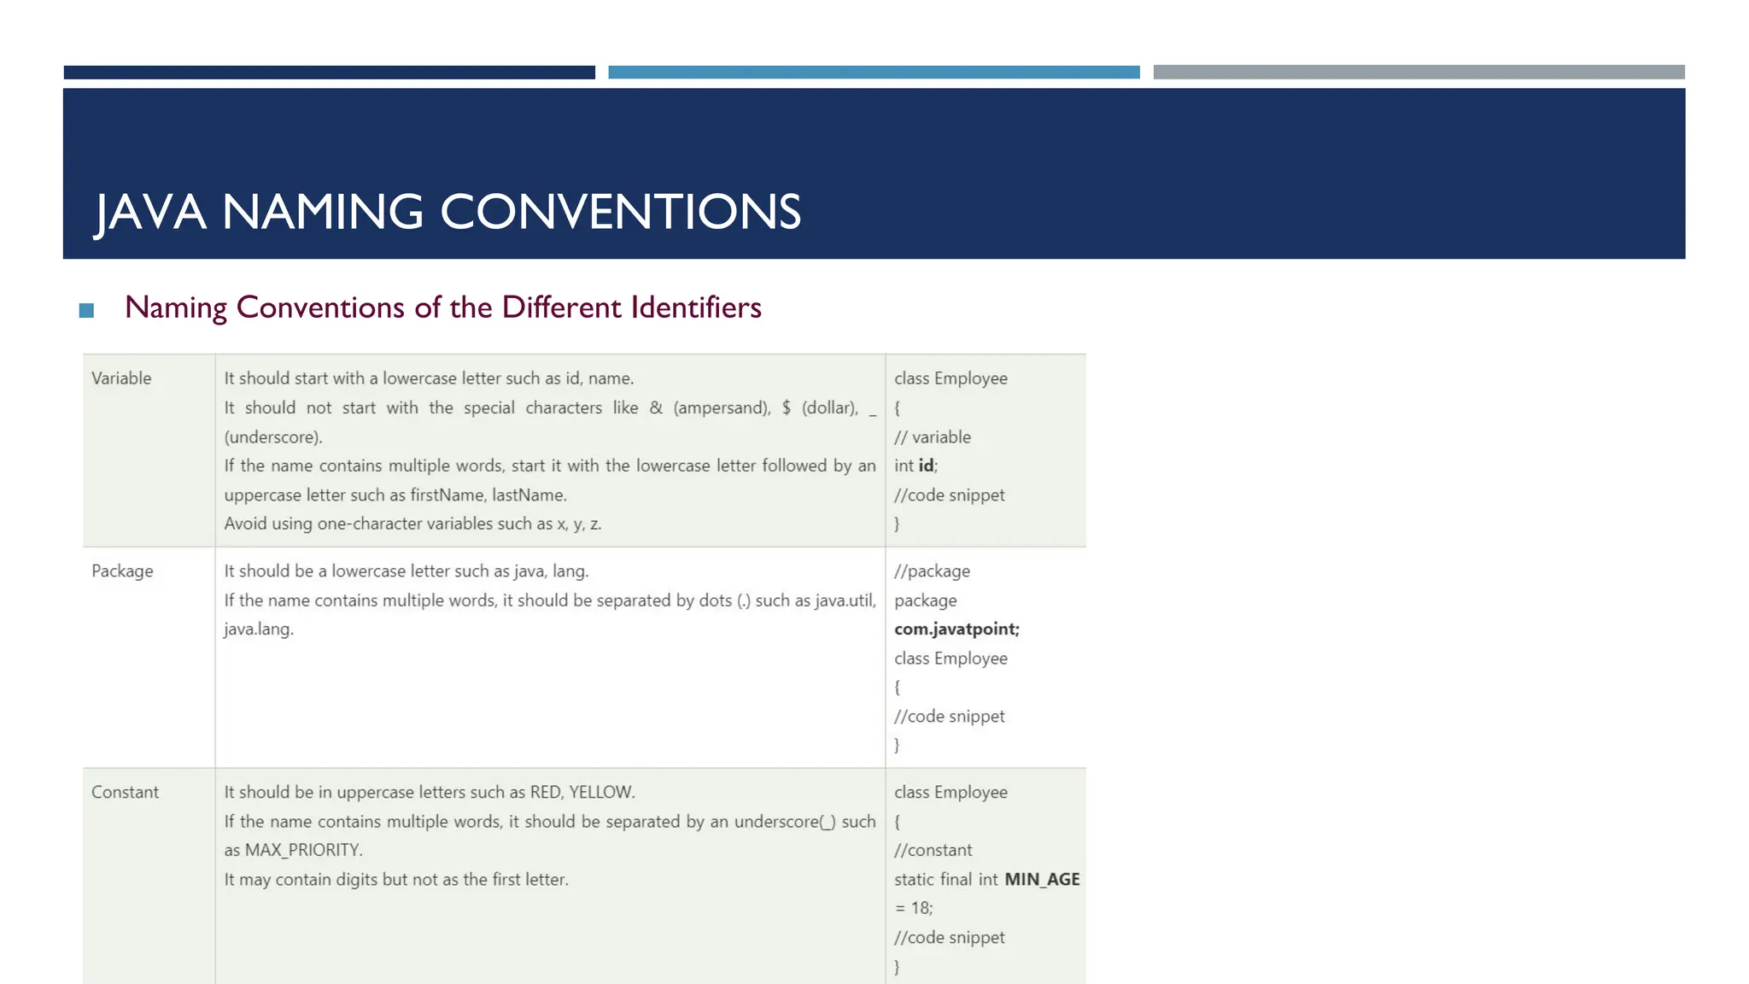Click bold 'MIN_AGE' constant name
1749x984 pixels.
click(x=1042, y=879)
